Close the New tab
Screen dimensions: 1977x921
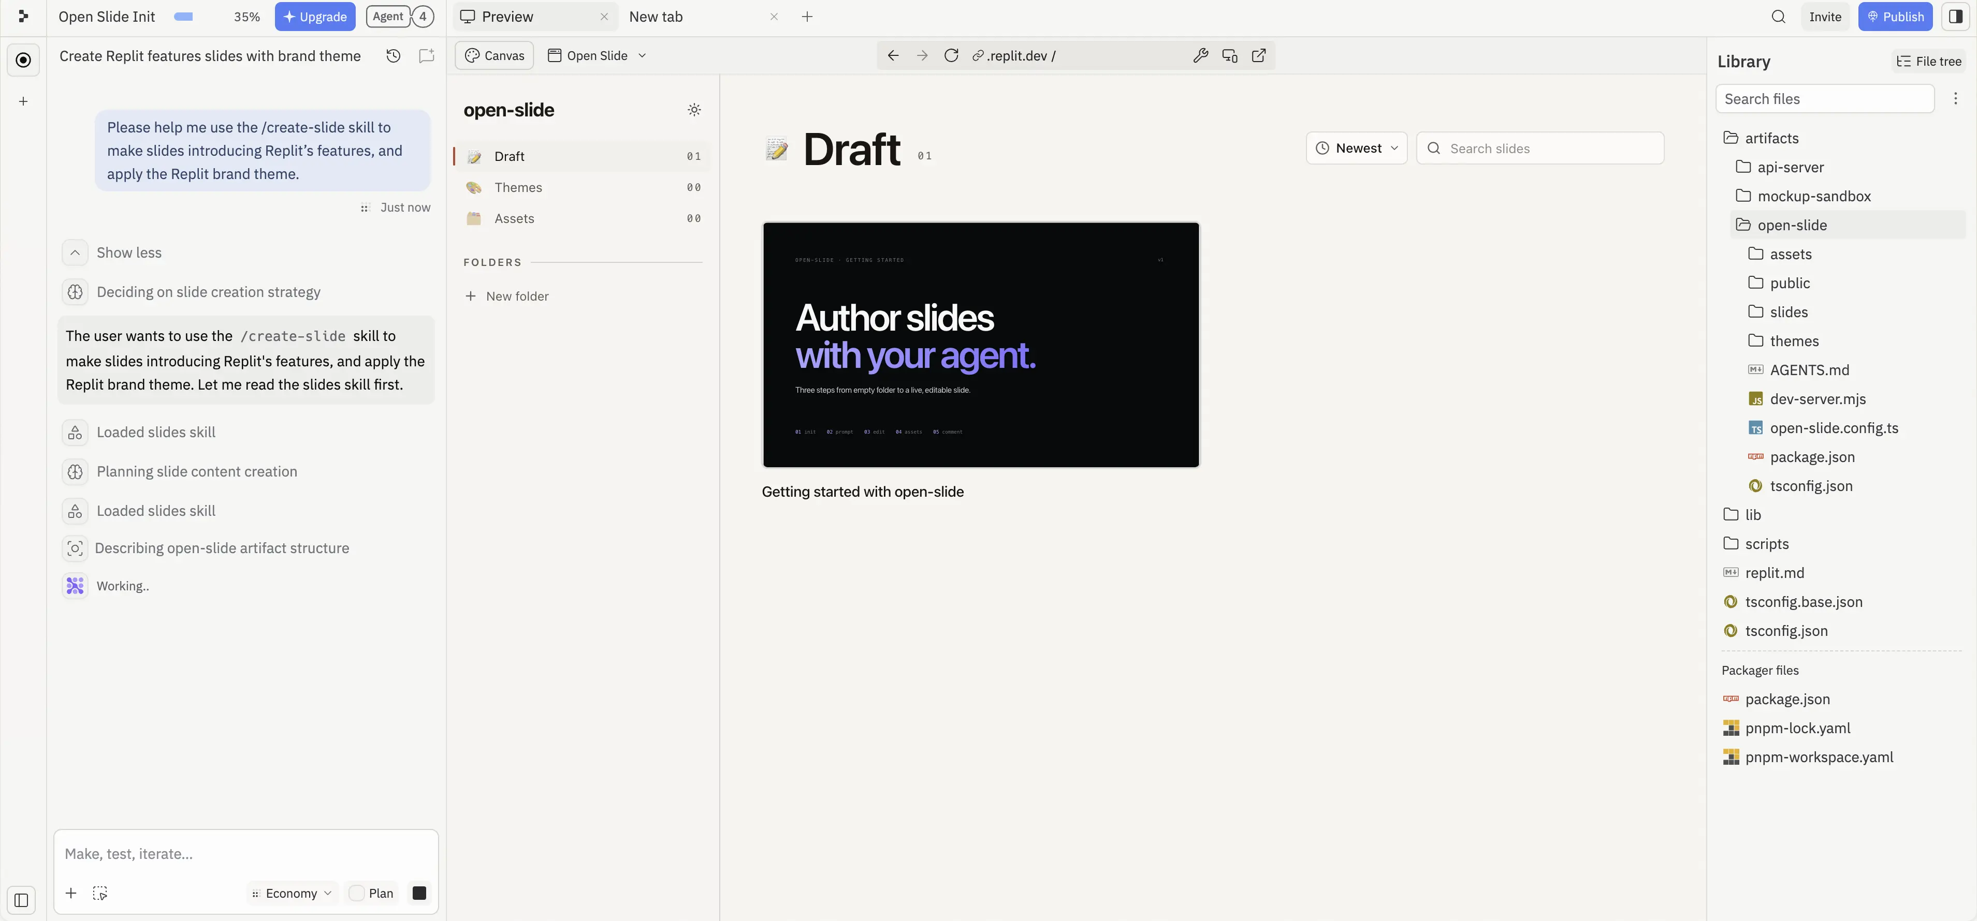tap(774, 16)
